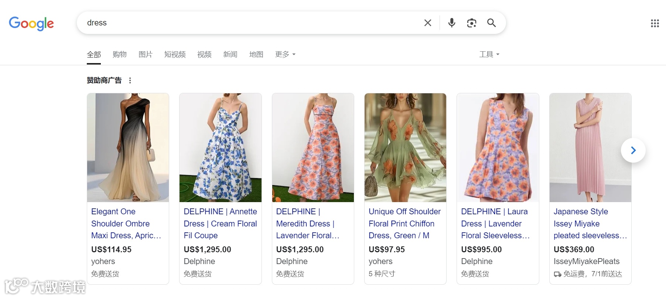This screenshot has height=298, width=666.
Task: Open the 视频 tab
Action: coord(204,55)
